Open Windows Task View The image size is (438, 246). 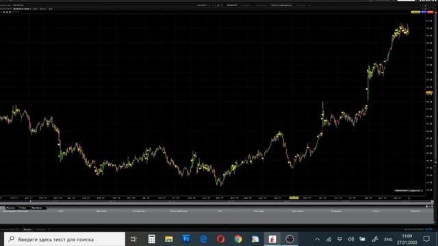point(134,239)
